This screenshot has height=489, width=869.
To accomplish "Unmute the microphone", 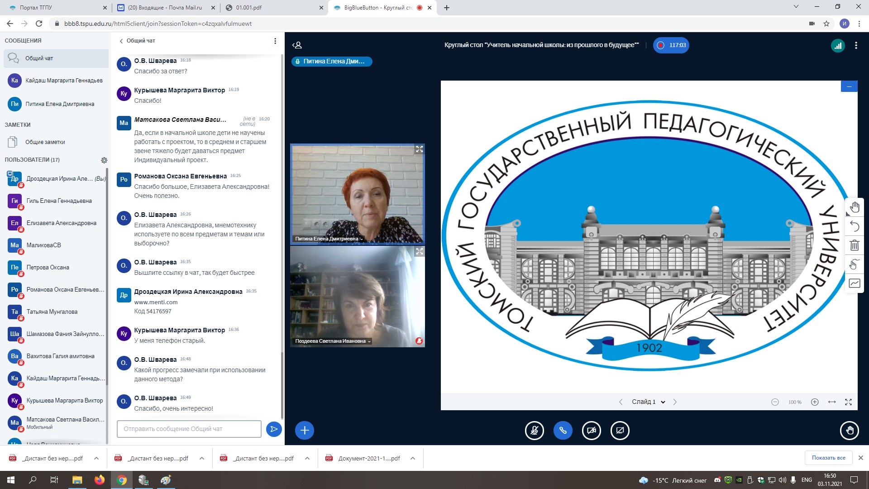I will [x=535, y=431].
